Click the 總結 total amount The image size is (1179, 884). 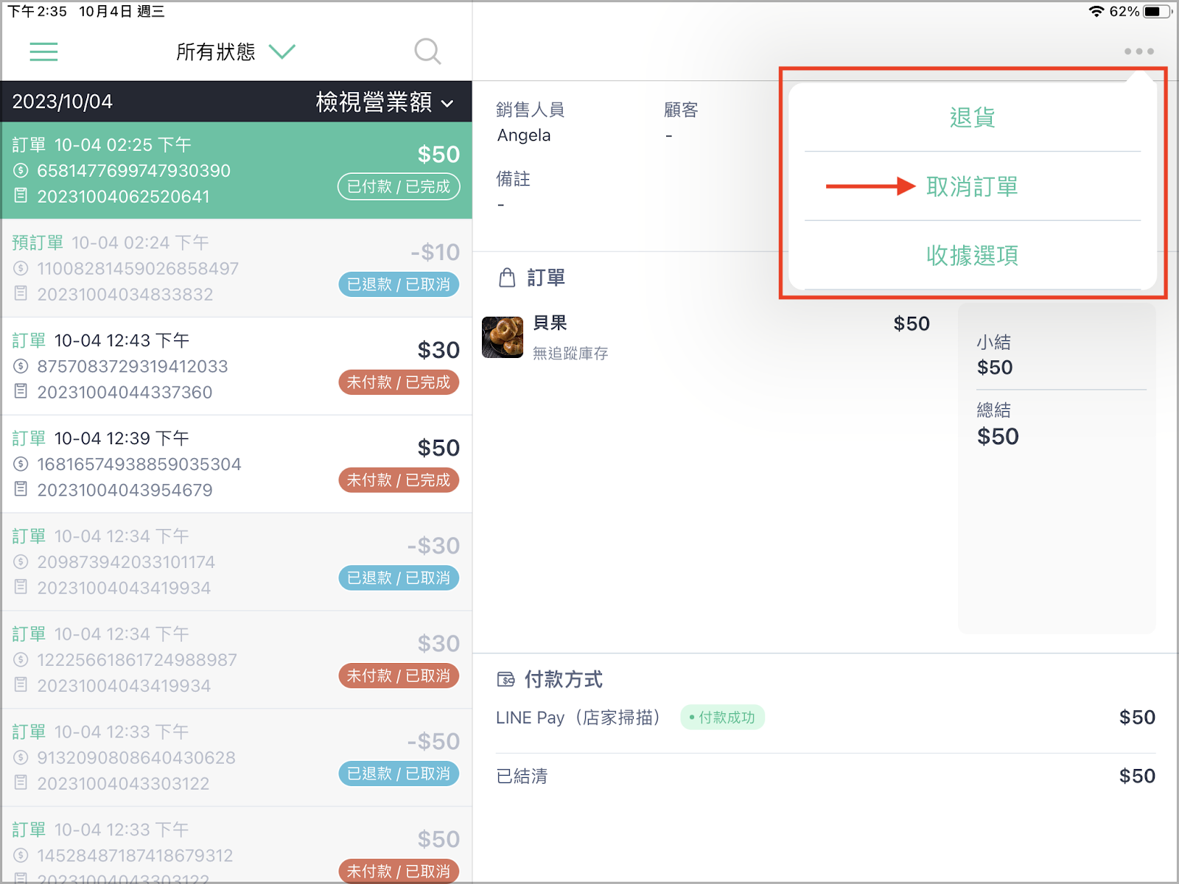(998, 436)
